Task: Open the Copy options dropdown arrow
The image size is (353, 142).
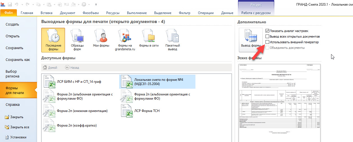Action: 43,4
